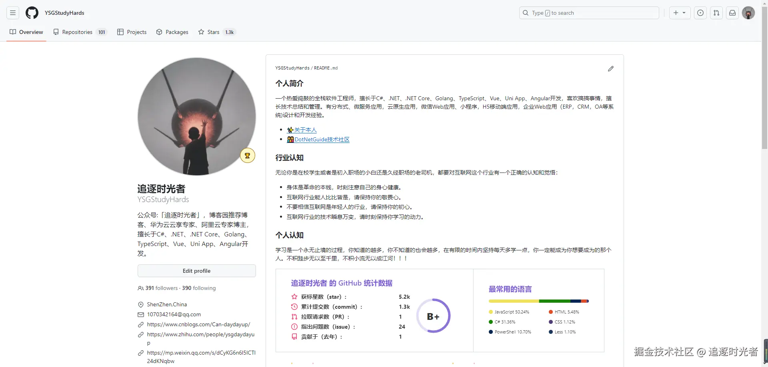
Task: View the Stars tab
Action: coord(217,32)
